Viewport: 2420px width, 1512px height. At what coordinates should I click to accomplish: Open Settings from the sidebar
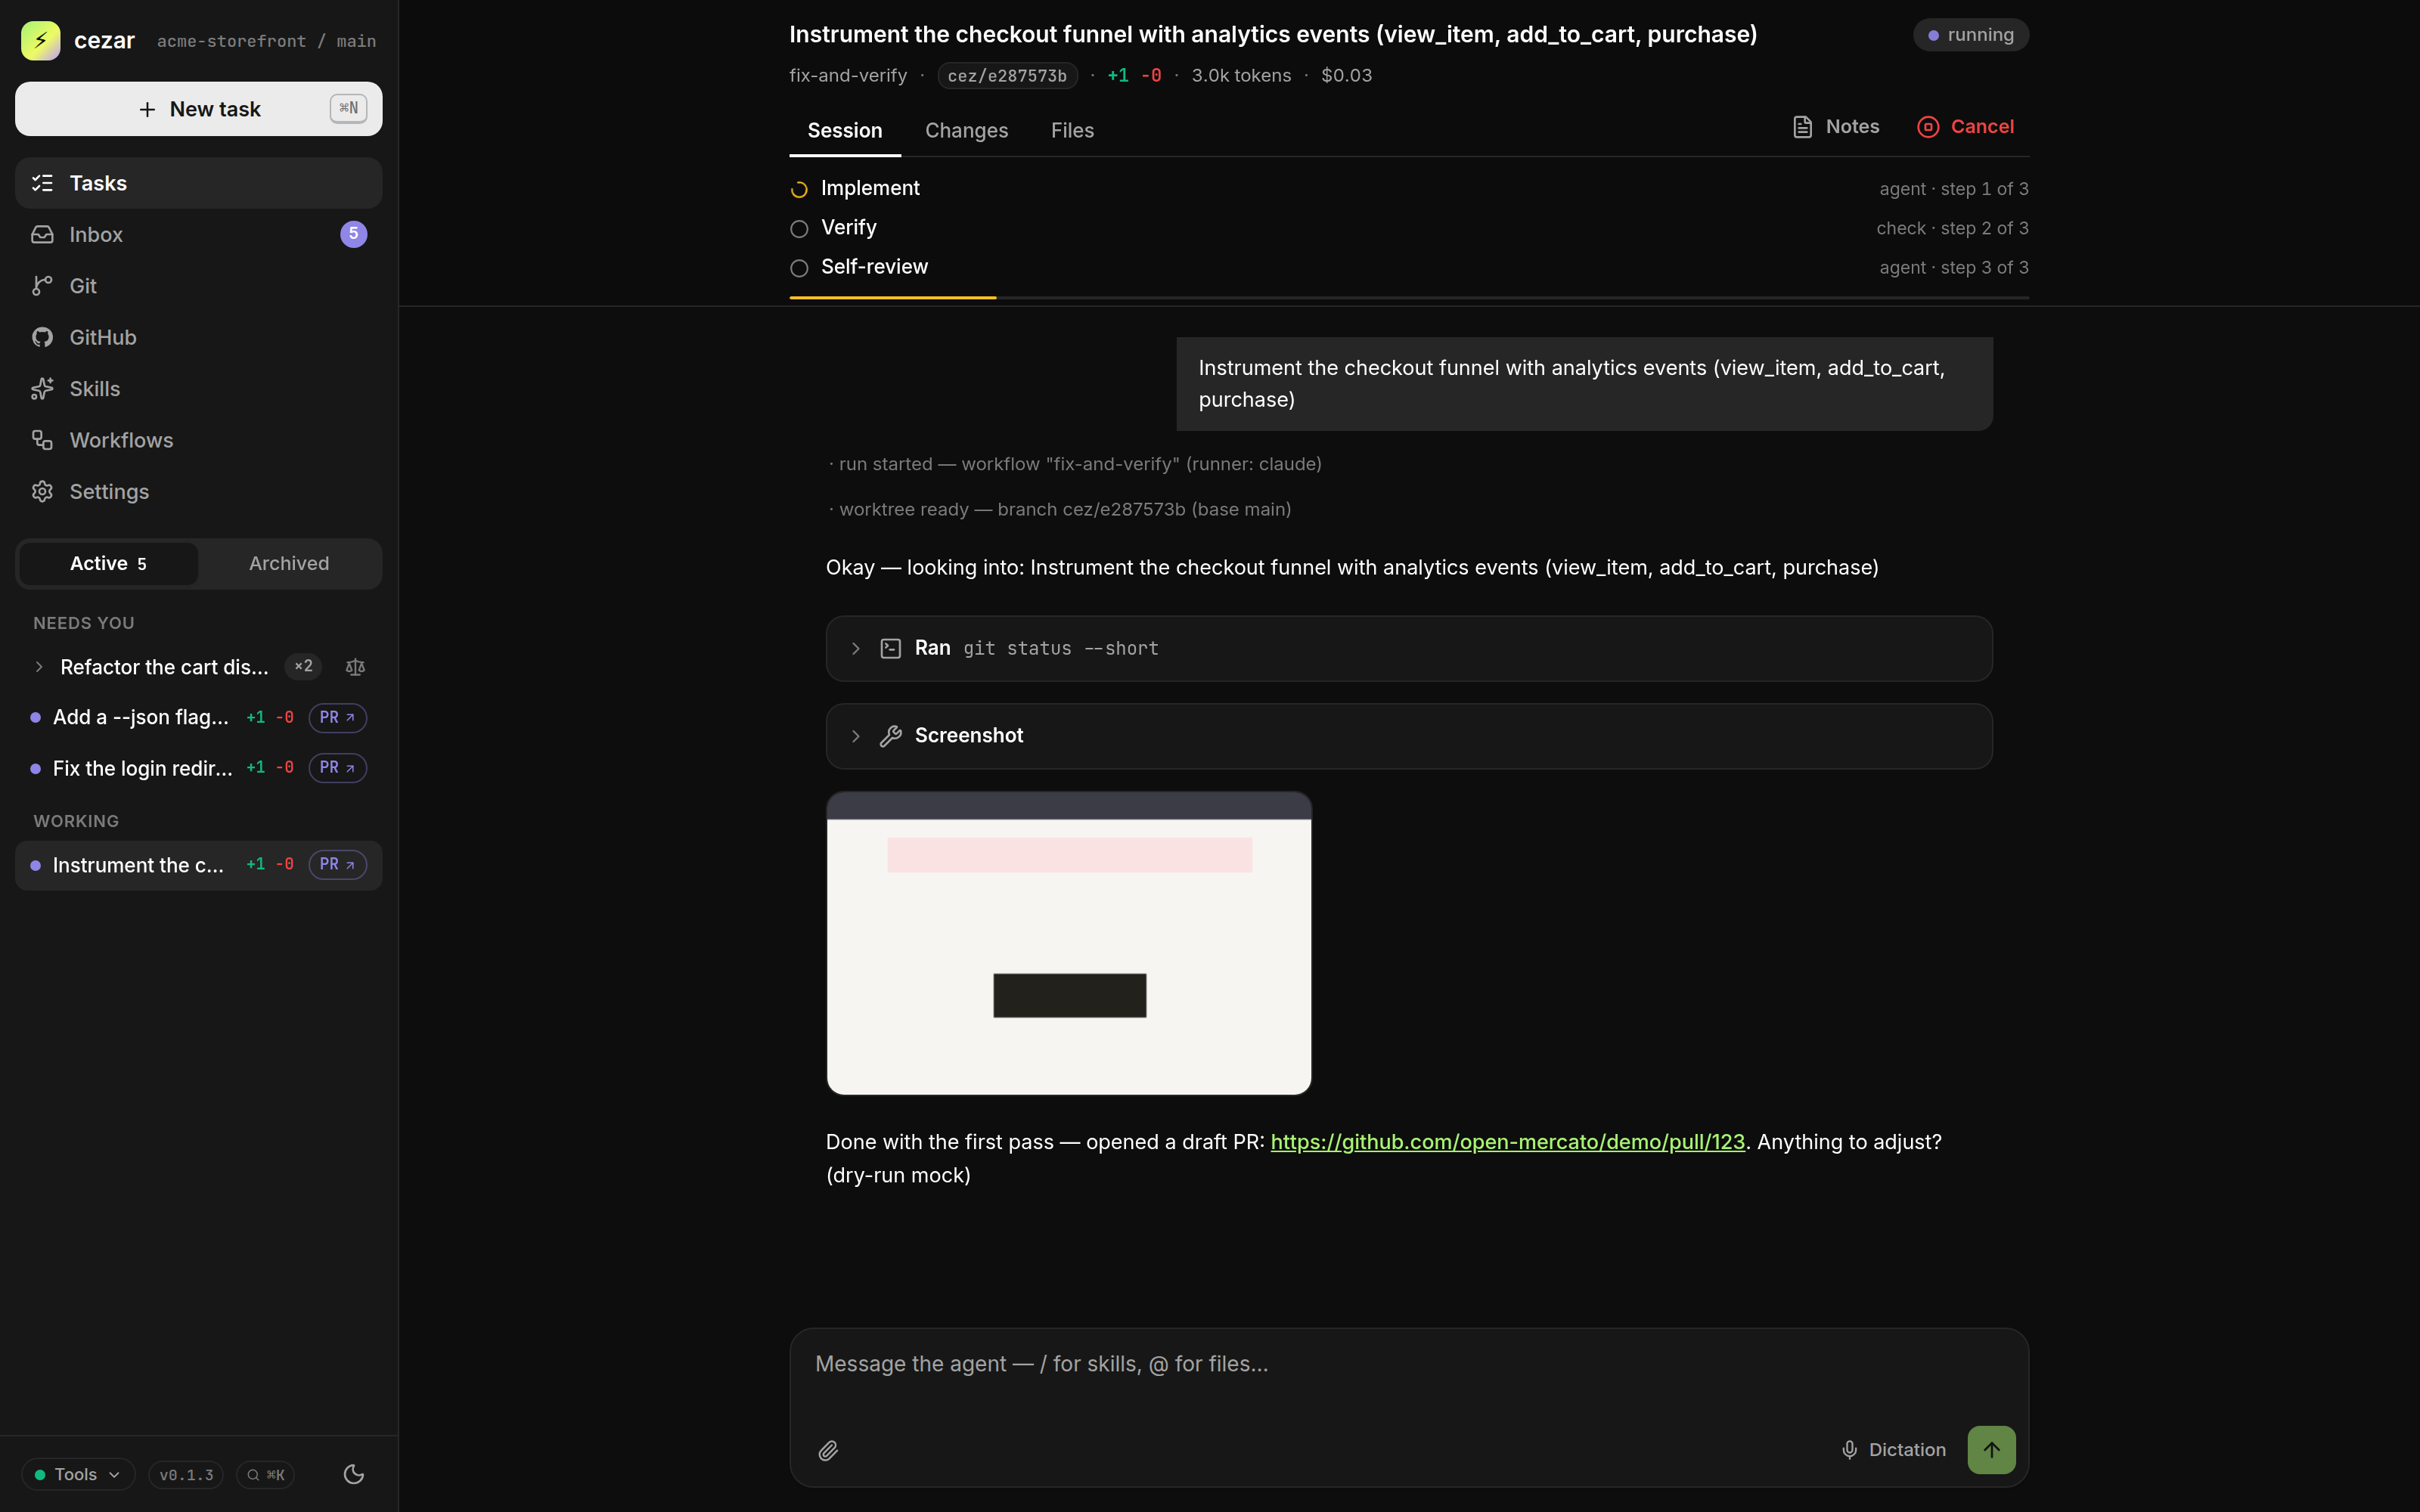tap(198, 492)
